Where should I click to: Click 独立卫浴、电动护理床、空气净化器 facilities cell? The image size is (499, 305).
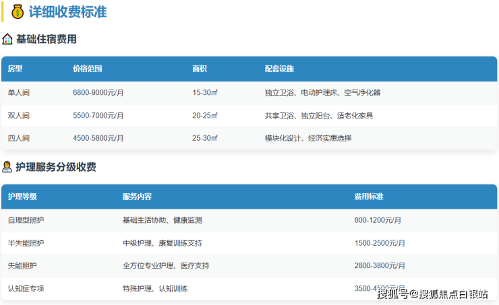point(322,93)
